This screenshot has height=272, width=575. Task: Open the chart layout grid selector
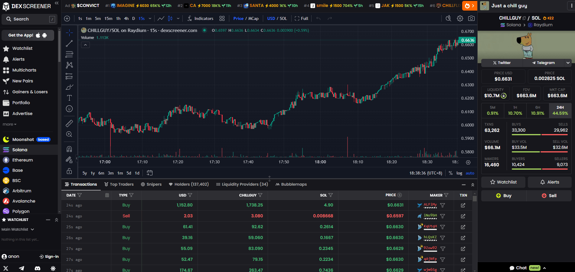pyautogui.click(x=222, y=18)
